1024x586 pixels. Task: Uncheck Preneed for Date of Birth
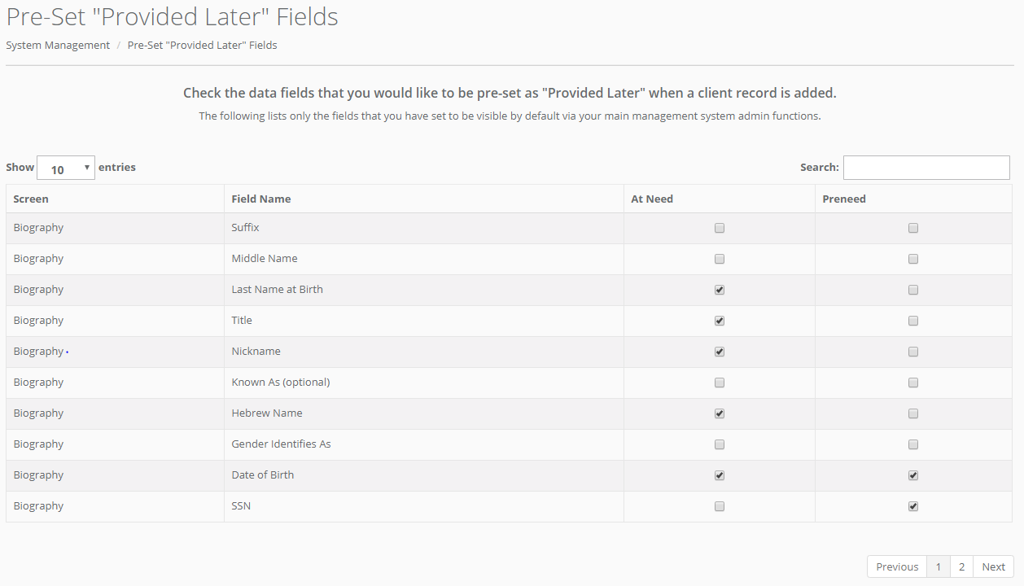click(913, 476)
